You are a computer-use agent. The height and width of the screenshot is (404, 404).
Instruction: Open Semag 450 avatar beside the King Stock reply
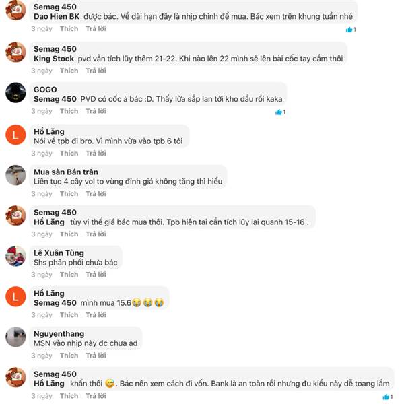click(x=15, y=53)
